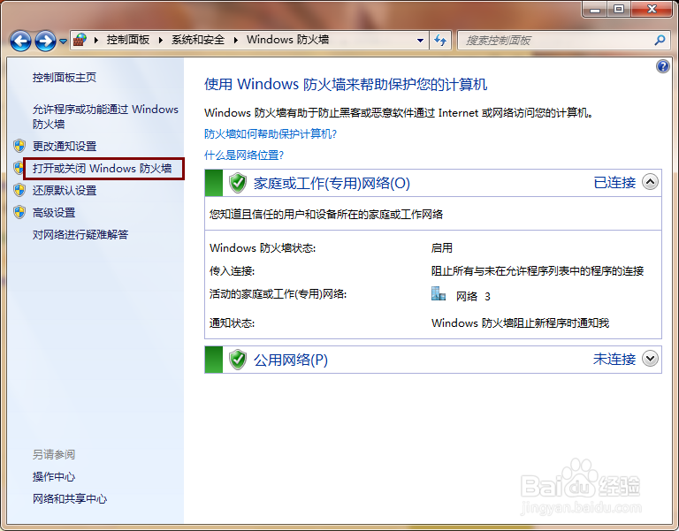Click 传入连接: label

coord(232,271)
